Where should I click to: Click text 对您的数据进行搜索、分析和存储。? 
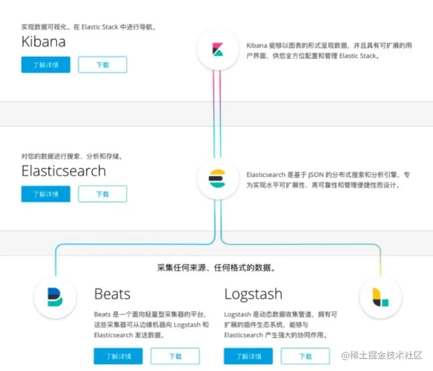coord(72,156)
